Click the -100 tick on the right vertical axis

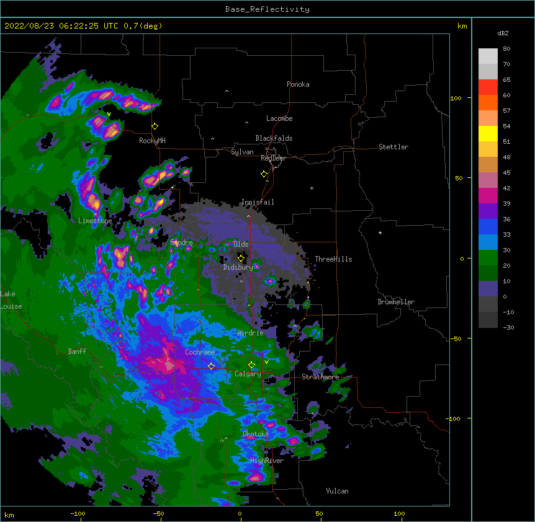[454, 418]
